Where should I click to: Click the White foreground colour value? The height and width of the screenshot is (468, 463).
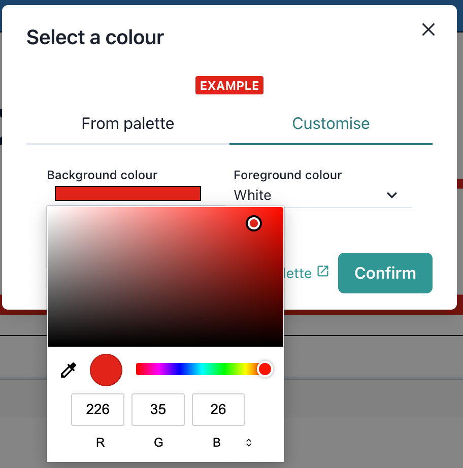(x=252, y=195)
